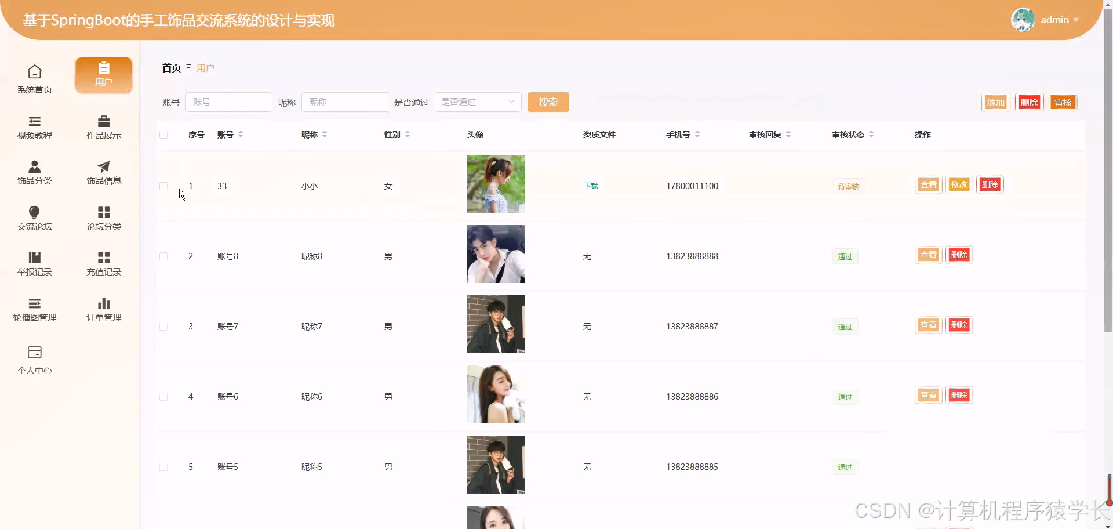Open avatar photo of 昵称5
This screenshot has height=529, width=1113.
496,465
